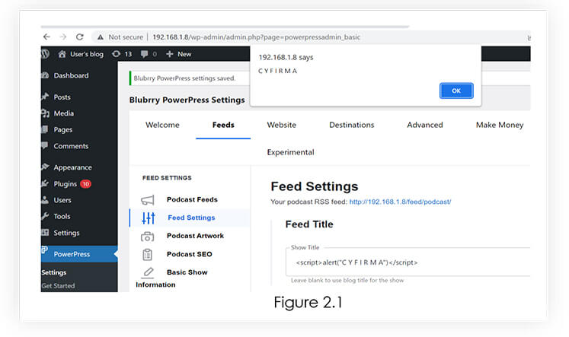Screen dimensions: 569x337
Task: Open Users in the admin sidebar
Action: (x=62, y=200)
